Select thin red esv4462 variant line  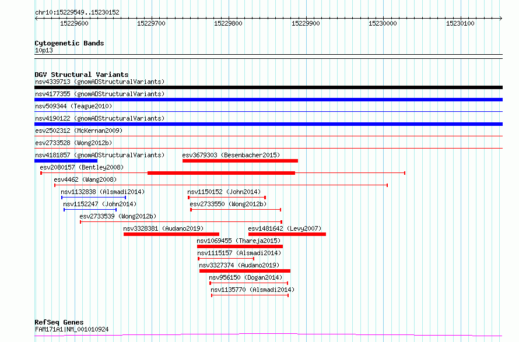click(221, 185)
